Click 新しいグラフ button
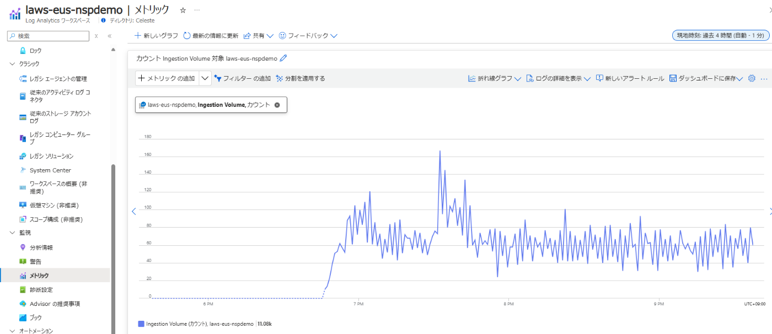Image resolution: width=772 pixels, height=334 pixels. coord(157,35)
